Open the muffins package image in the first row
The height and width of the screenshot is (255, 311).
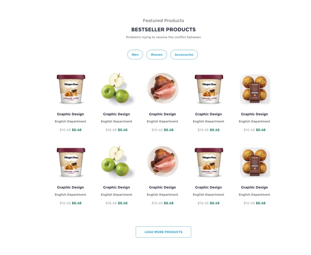255,89
